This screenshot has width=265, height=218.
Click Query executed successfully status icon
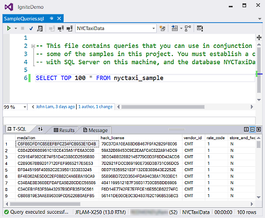tap(6, 212)
